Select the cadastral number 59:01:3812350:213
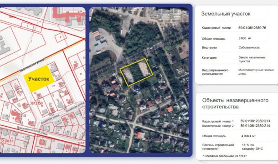This screenshot has width=278, height=164. click(255, 121)
